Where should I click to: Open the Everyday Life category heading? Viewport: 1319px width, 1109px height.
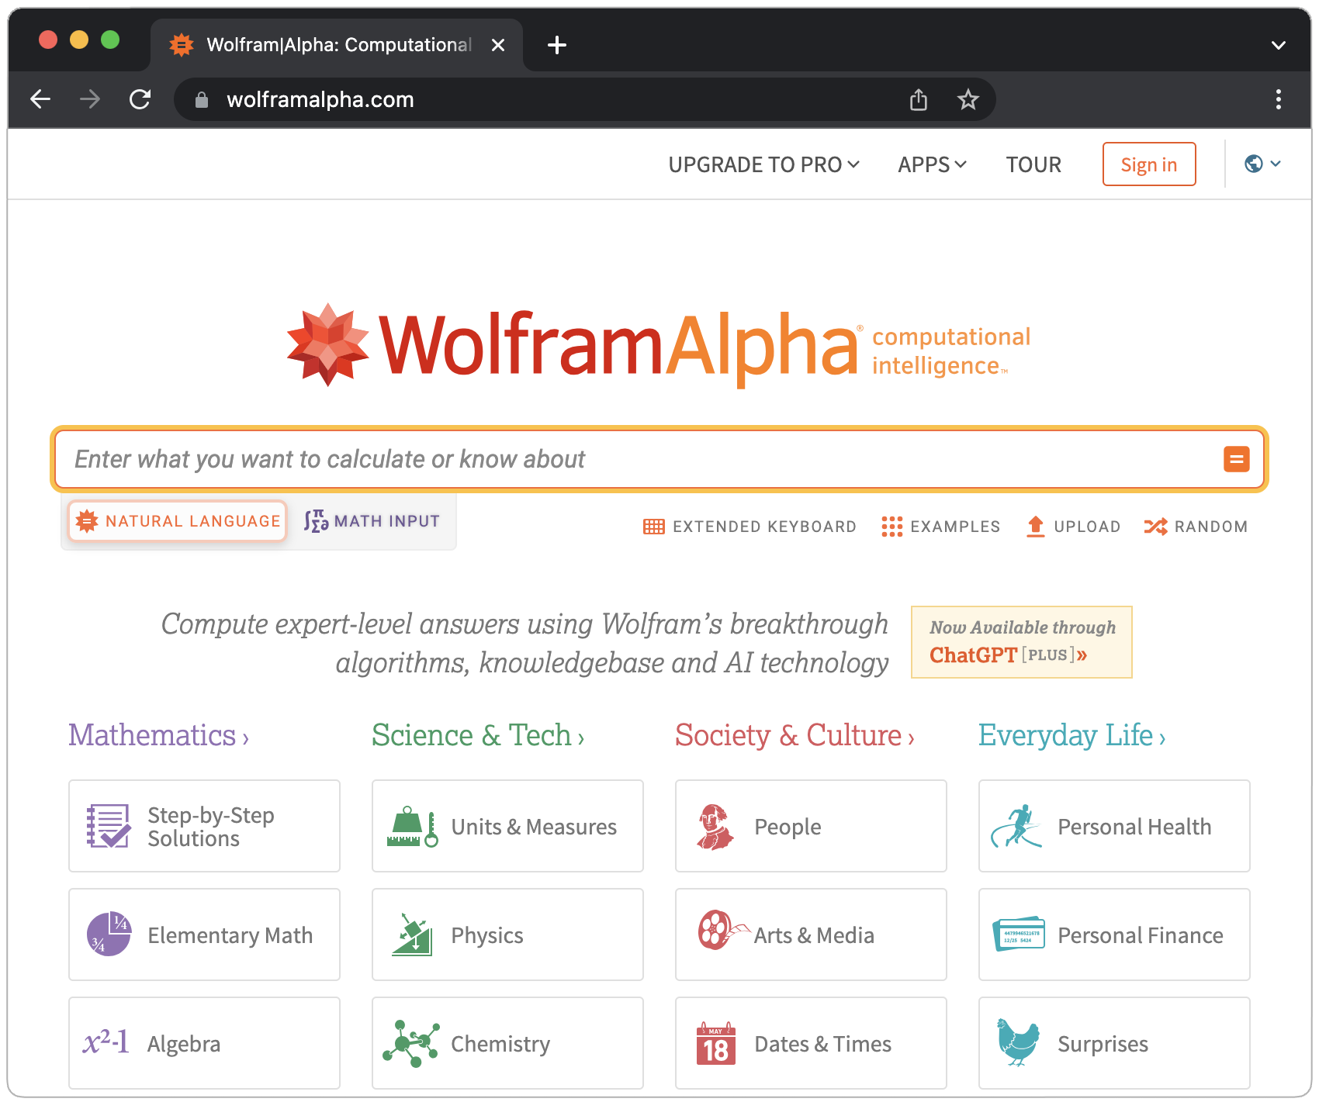pyautogui.click(x=1071, y=735)
